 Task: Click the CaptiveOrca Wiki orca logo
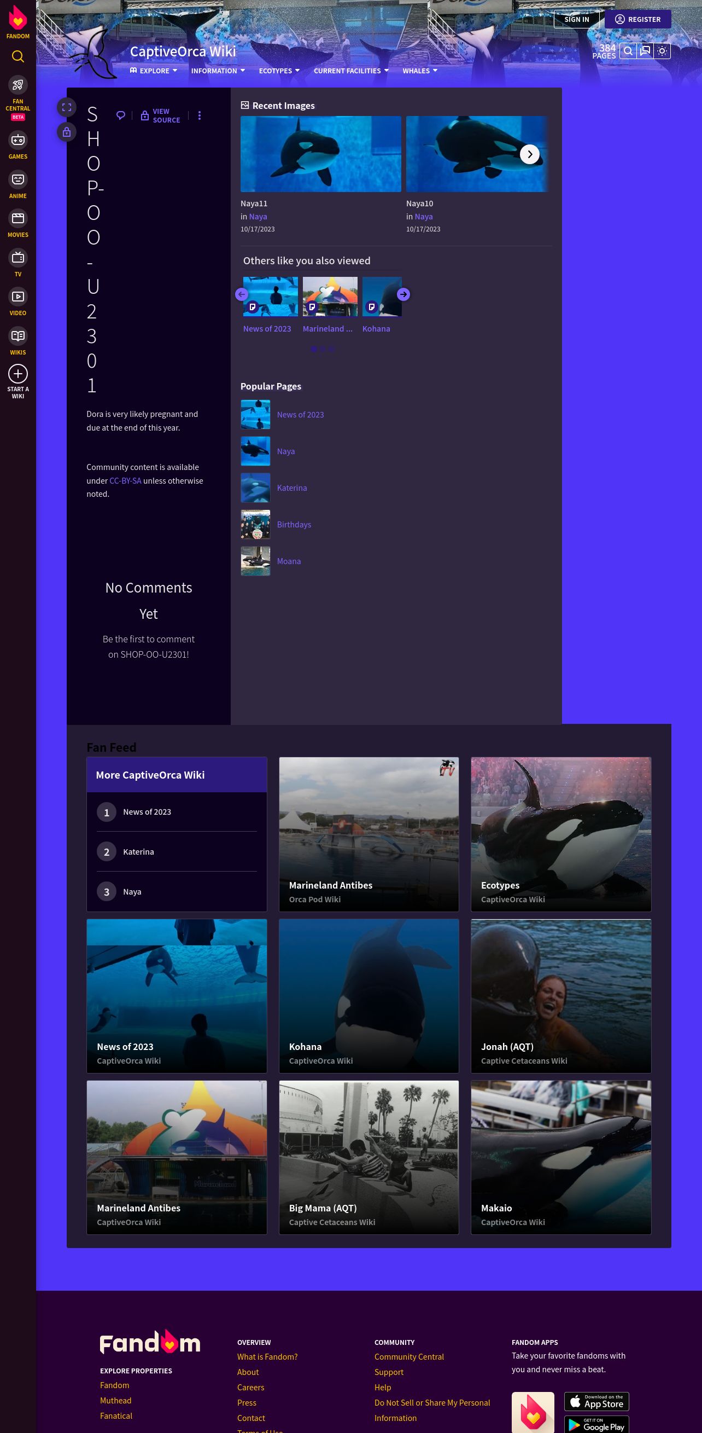tap(93, 54)
